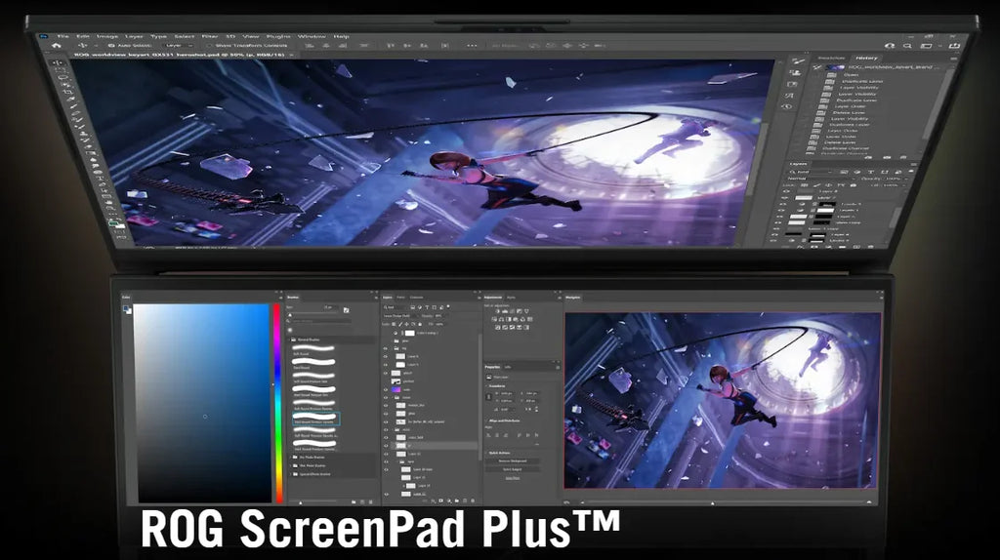The width and height of the screenshot is (1000, 560).
Task: Open the Filter menu
Action: click(210, 37)
